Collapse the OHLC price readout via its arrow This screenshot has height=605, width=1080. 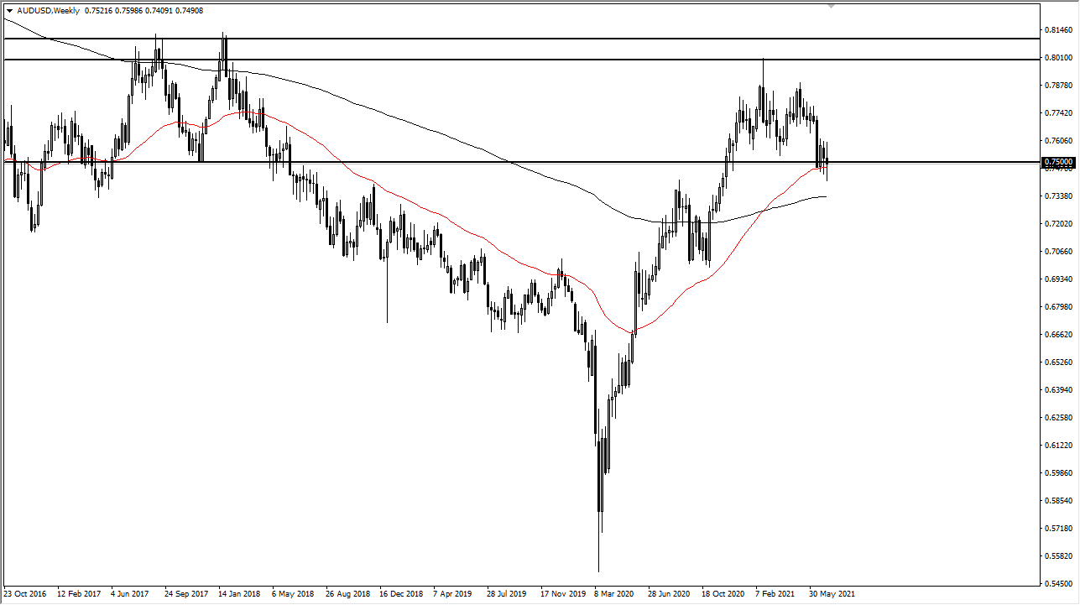point(10,11)
